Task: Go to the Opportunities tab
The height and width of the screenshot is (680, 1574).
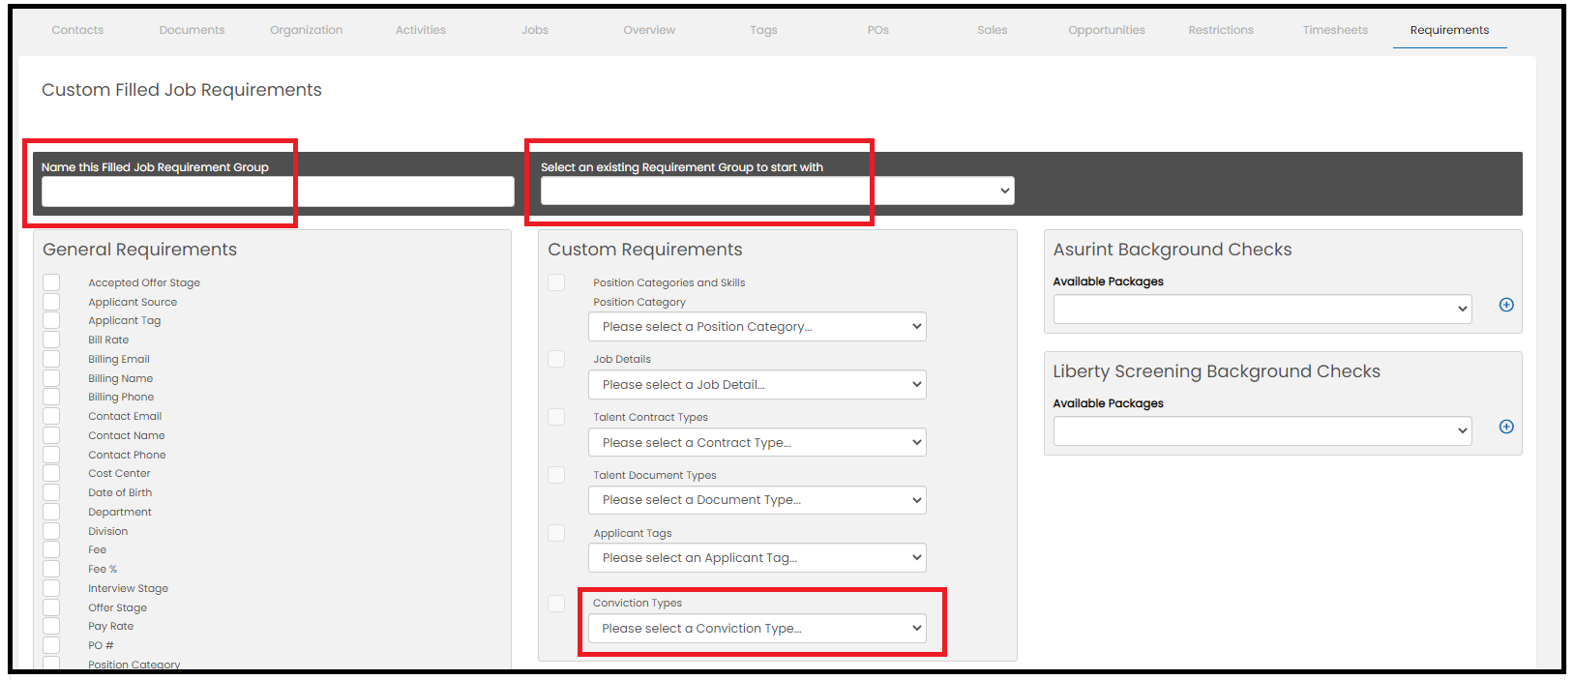Action: [x=1107, y=30]
